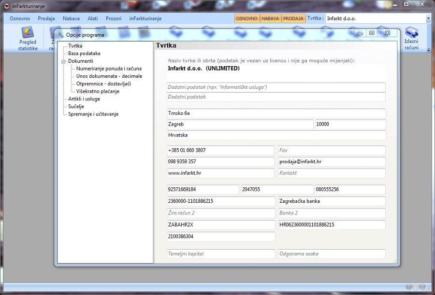
Task: Click the dialog resize grip corner
Action: [395, 261]
